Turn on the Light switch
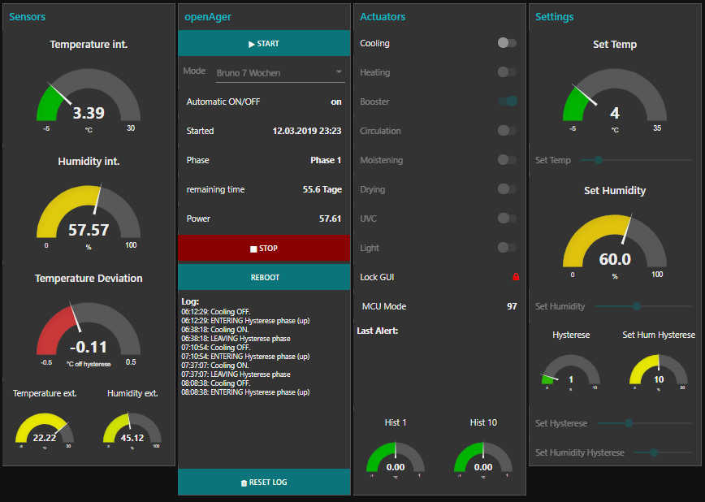The image size is (705, 502). [507, 248]
